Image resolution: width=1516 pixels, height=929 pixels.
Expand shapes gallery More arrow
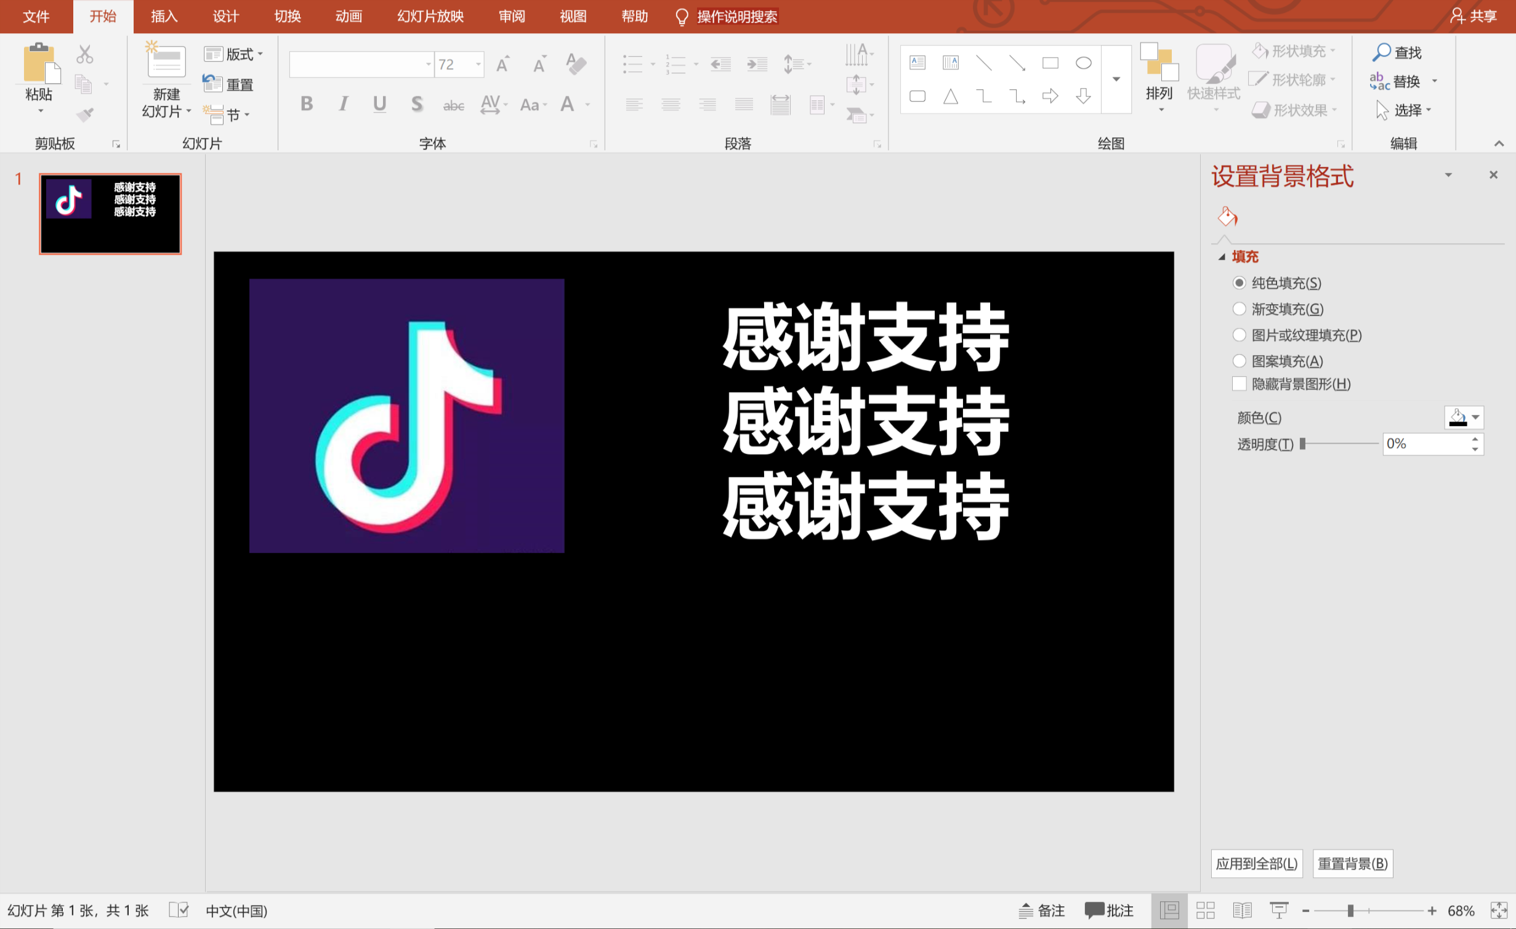tap(1116, 79)
